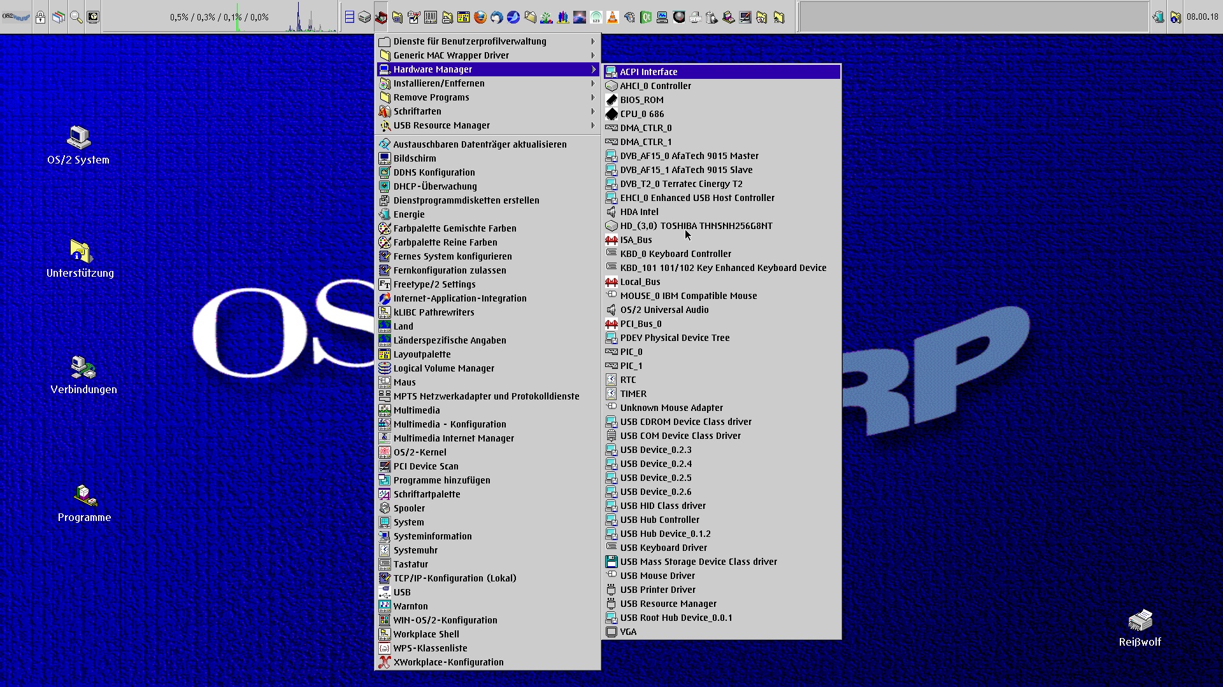Image resolution: width=1223 pixels, height=687 pixels.
Task: Select AHCI_0 Controller entry
Action: (722, 86)
